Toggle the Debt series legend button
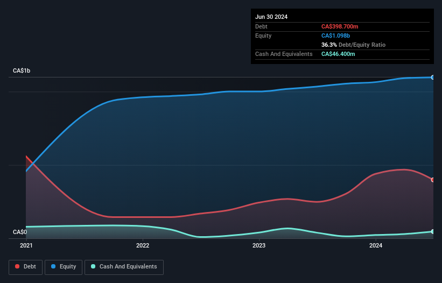This screenshot has width=442, height=283. click(x=26, y=267)
